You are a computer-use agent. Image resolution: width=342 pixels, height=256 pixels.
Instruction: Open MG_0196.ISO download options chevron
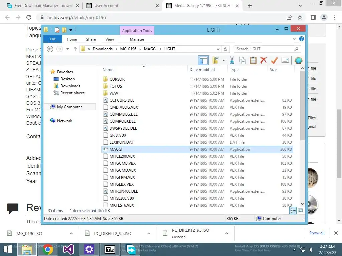tap(71, 233)
